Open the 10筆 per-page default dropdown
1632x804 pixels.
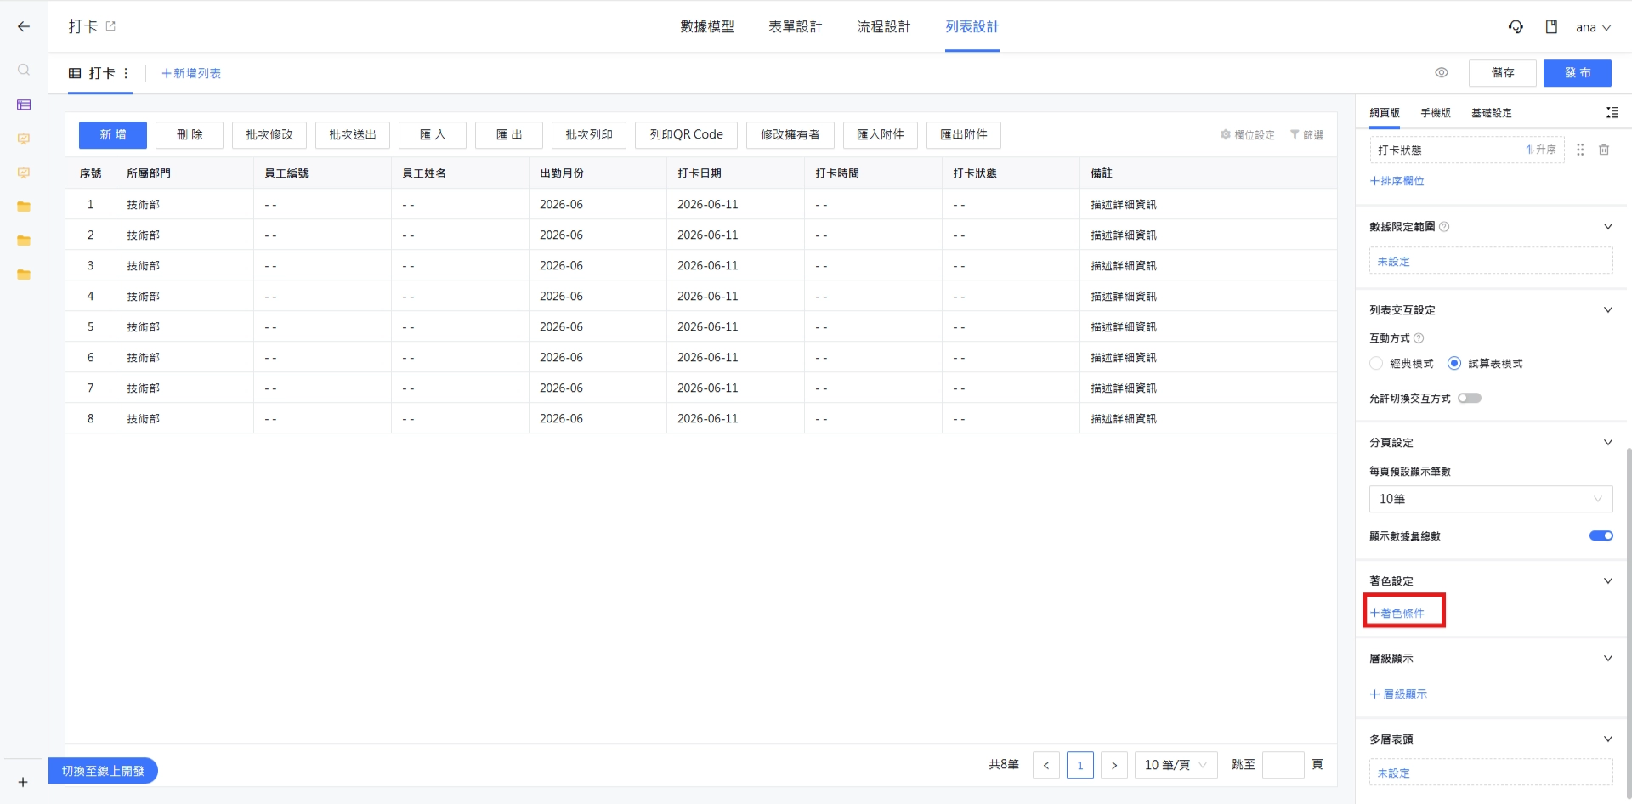1491,499
